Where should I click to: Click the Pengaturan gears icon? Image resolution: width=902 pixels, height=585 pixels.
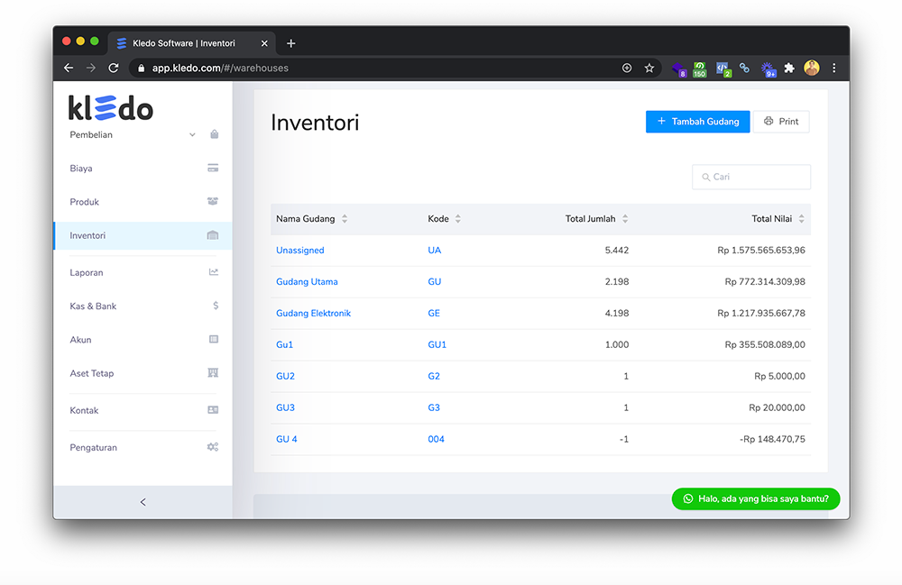pos(213,447)
